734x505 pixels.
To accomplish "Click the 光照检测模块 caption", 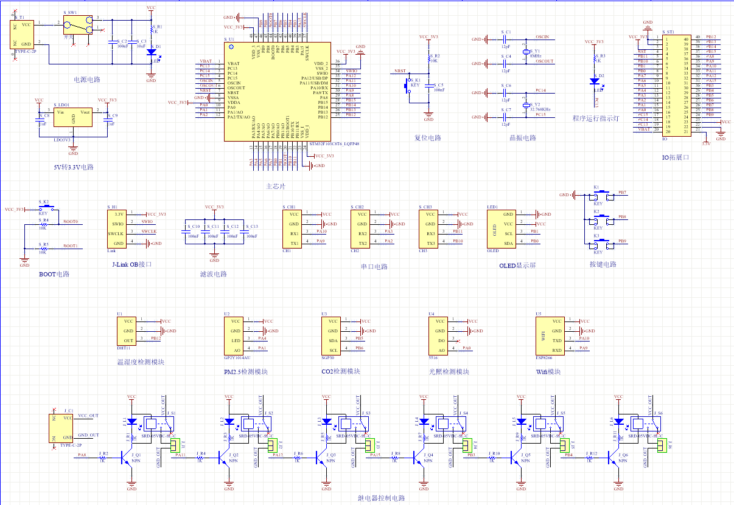I will (x=449, y=372).
